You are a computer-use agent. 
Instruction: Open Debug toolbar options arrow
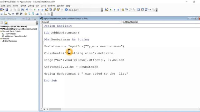coord(157,10)
